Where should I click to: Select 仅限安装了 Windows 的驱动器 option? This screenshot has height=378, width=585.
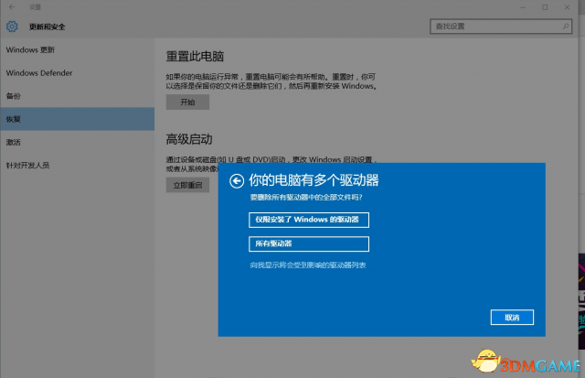tap(309, 220)
